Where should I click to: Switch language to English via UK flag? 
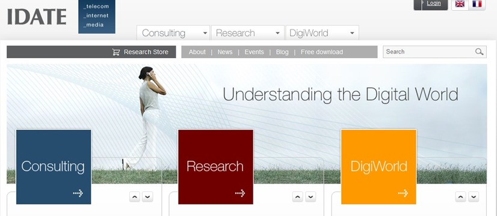[x=460, y=4]
